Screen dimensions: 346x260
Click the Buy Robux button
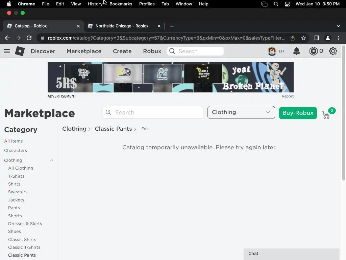click(x=298, y=113)
